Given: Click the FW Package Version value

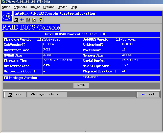Looking at the screenshot, I should coord(90,77).
